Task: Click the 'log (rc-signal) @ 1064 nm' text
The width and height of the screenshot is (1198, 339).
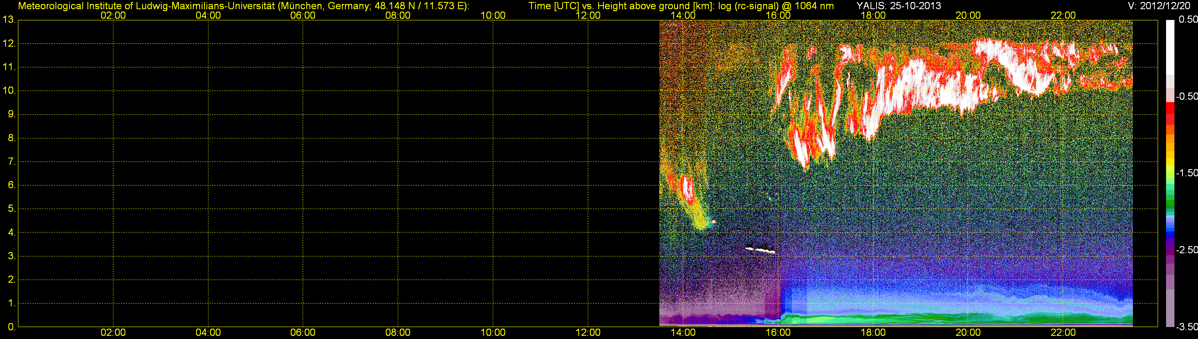Action: 776,6
